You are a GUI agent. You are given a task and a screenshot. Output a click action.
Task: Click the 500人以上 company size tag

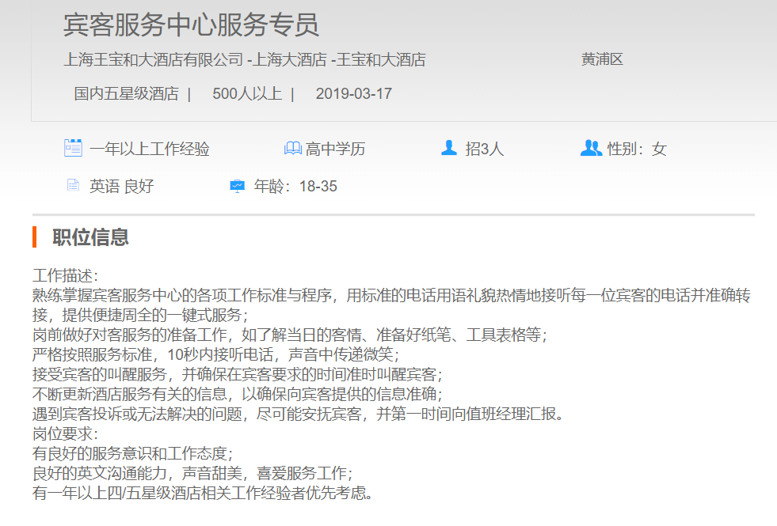point(246,93)
